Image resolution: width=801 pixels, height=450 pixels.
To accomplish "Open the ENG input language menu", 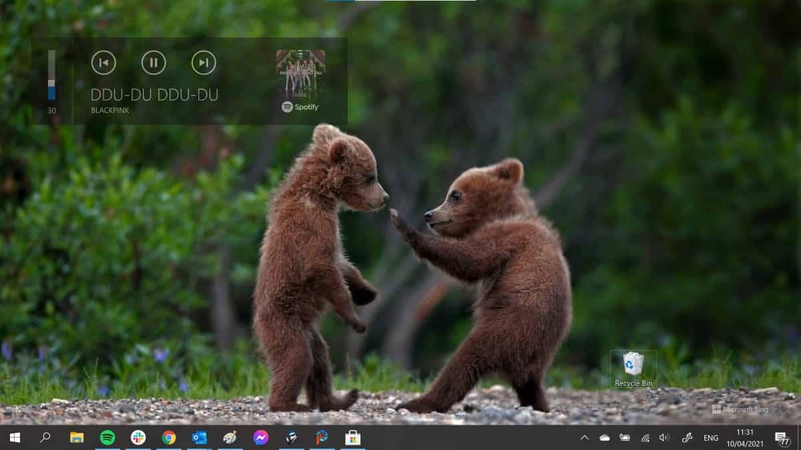I will click(711, 438).
